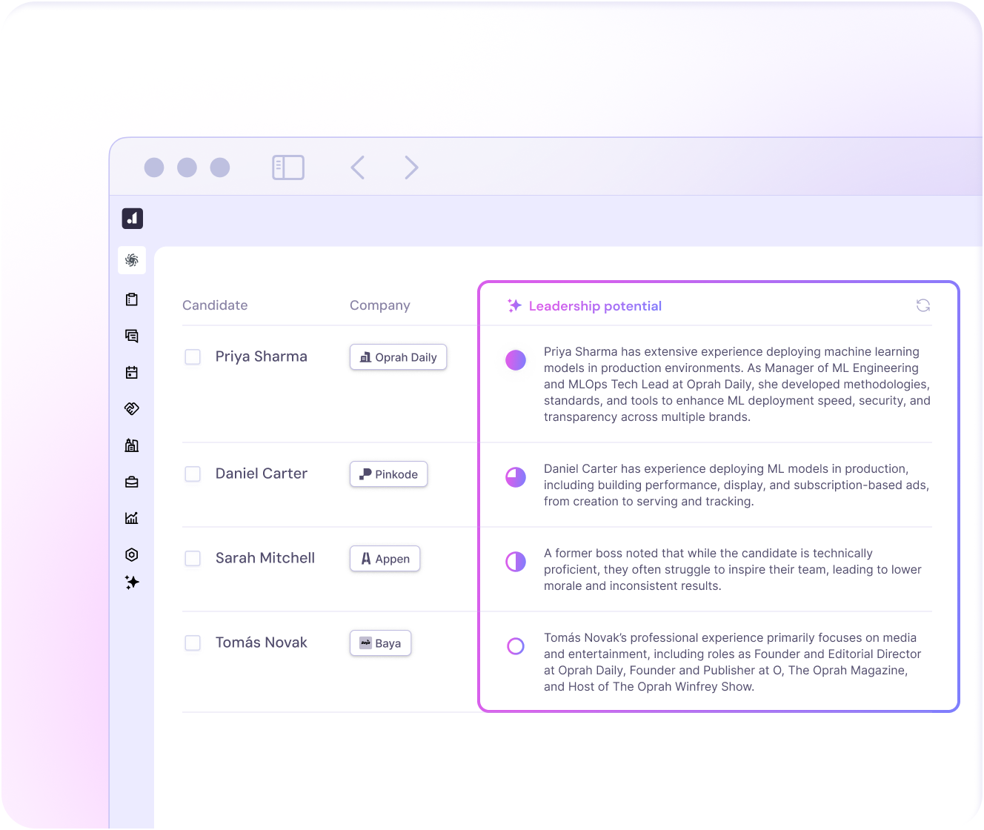Open the swirl icon in the sidebar
The height and width of the screenshot is (830, 984).
pyautogui.click(x=132, y=260)
